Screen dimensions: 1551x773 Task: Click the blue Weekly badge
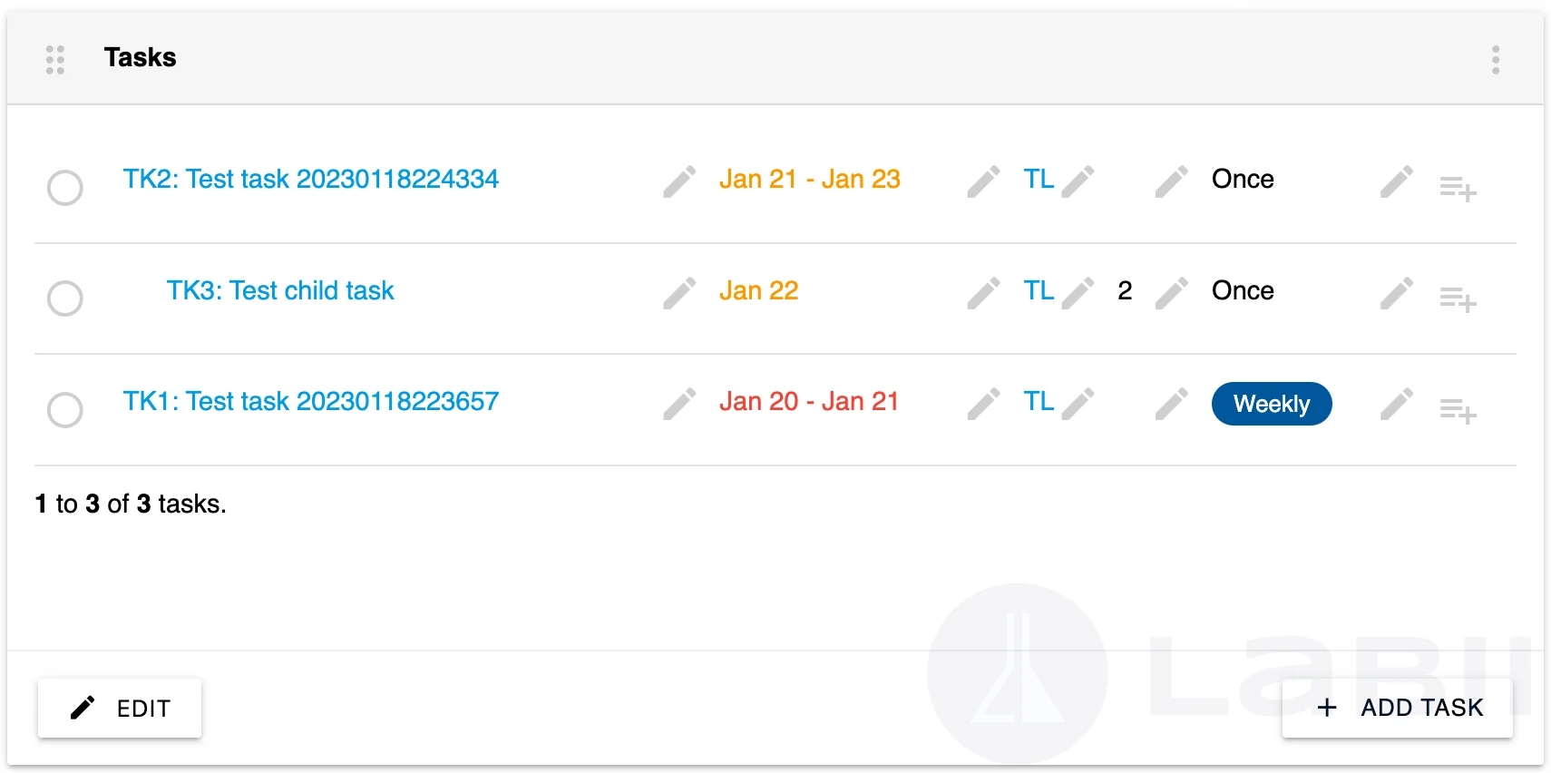coord(1271,404)
